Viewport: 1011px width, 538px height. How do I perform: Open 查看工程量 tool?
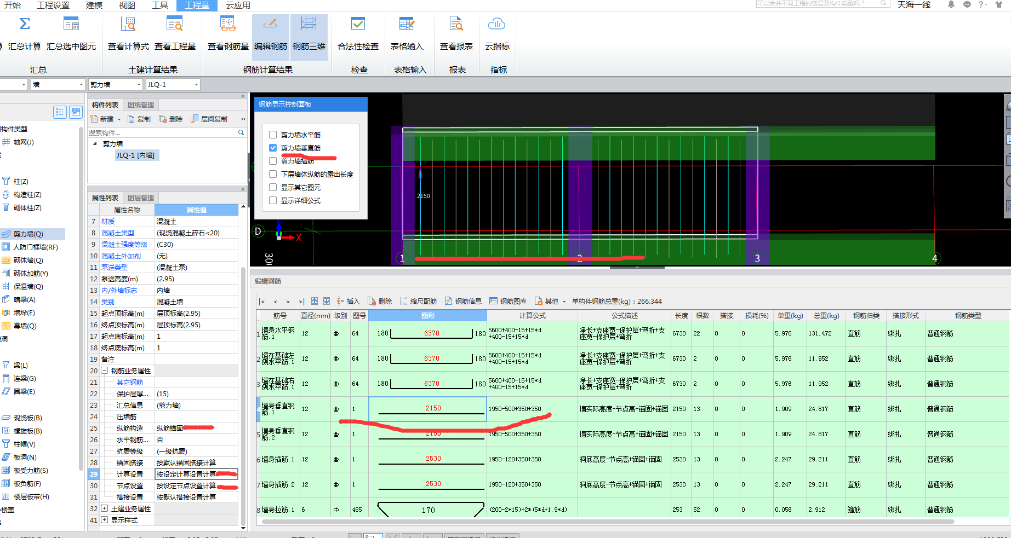175,34
